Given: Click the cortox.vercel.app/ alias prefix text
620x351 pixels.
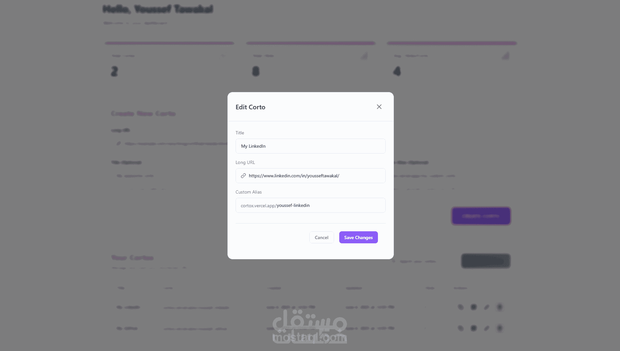Looking at the screenshot, I should [x=258, y=206].
